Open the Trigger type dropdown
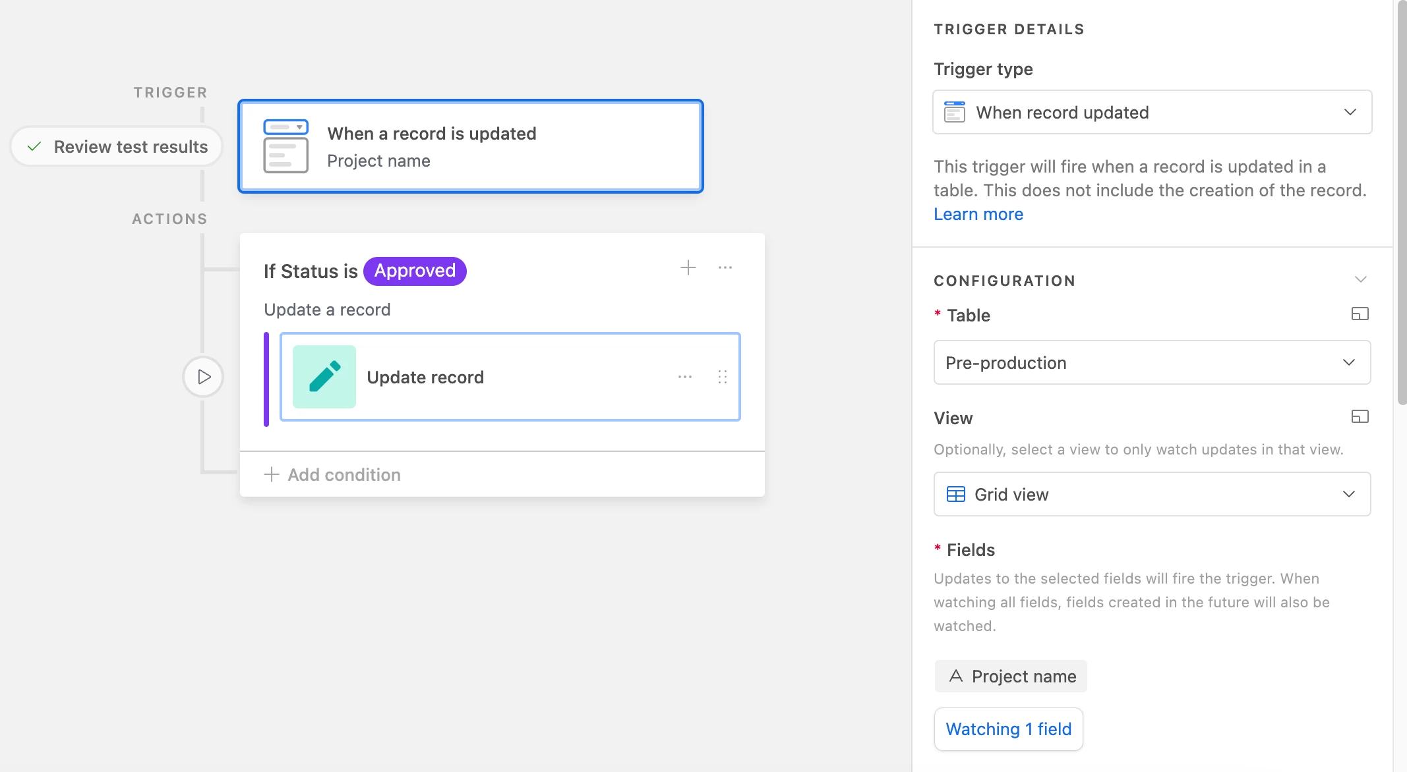The image size is (1407, 772). click(x=1152, y=113)
